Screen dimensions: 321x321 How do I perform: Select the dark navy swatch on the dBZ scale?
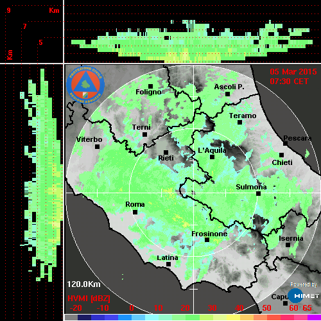(85, 317)
